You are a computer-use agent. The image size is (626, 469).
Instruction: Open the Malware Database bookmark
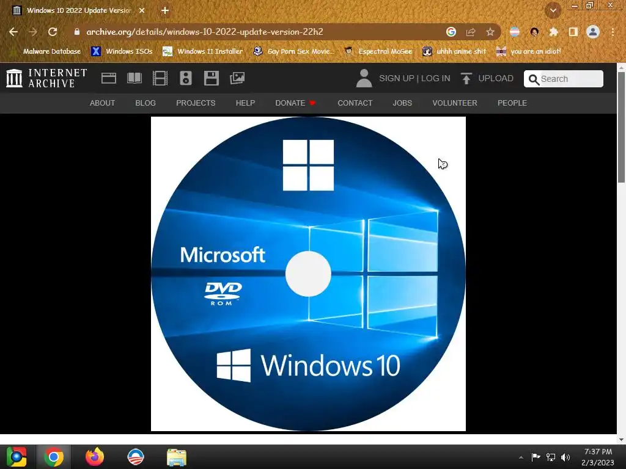click(46, 51)
